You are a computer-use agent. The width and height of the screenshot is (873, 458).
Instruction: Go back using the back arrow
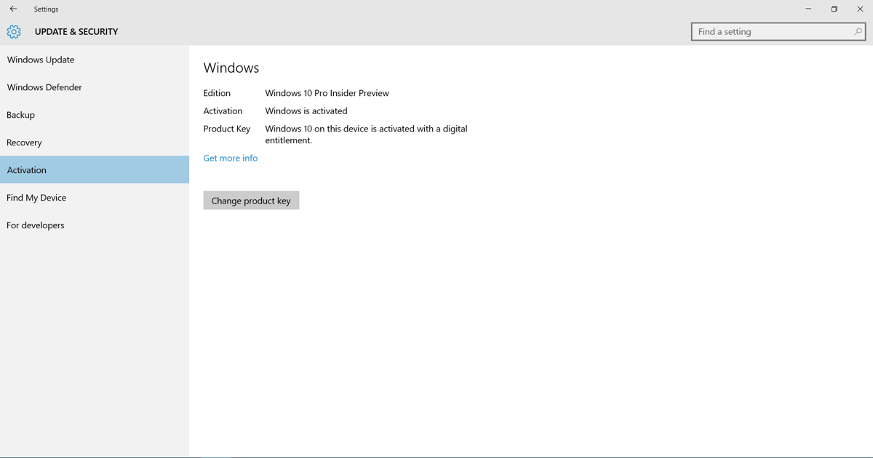[x=13, y=9]
